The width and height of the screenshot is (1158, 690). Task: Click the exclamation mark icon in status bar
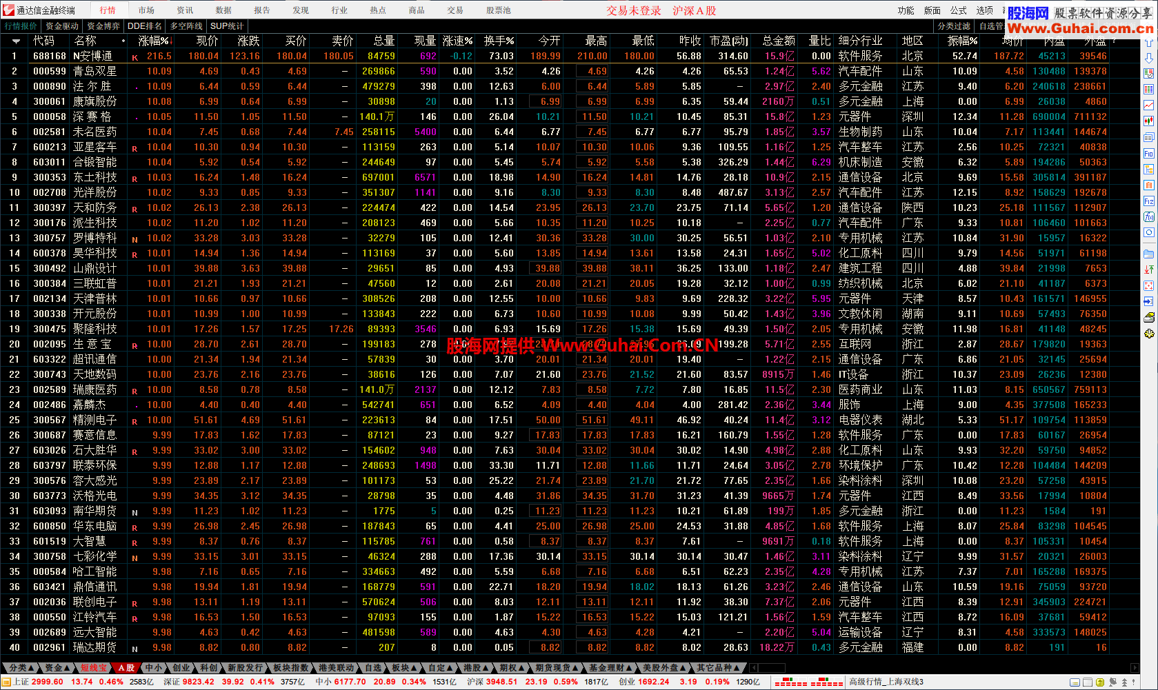[x=1135, y=682]
